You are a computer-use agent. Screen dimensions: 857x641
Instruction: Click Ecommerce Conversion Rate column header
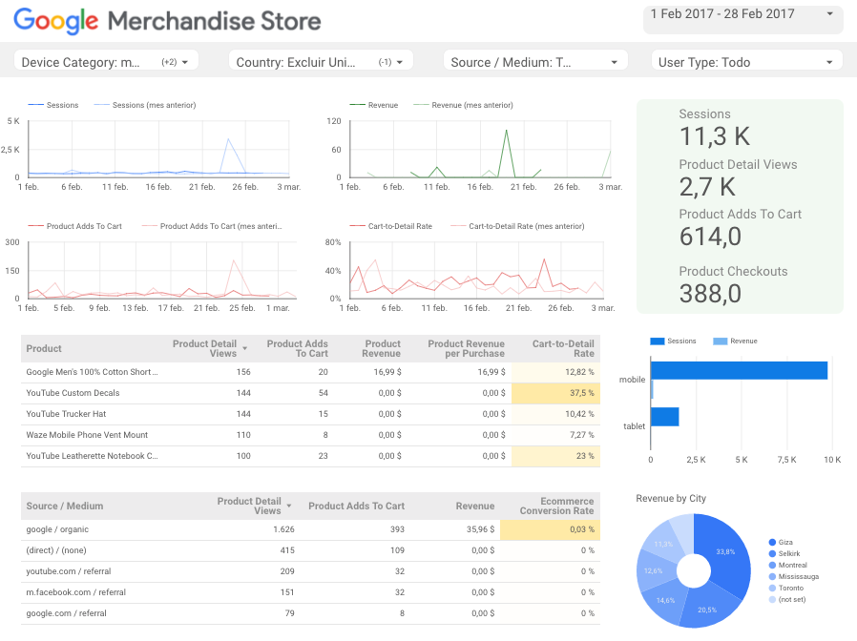point(556,506)
